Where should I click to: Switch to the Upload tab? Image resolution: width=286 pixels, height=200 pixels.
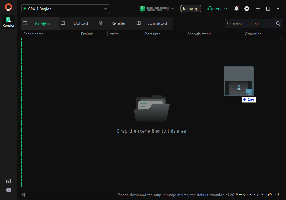point(81,23)
